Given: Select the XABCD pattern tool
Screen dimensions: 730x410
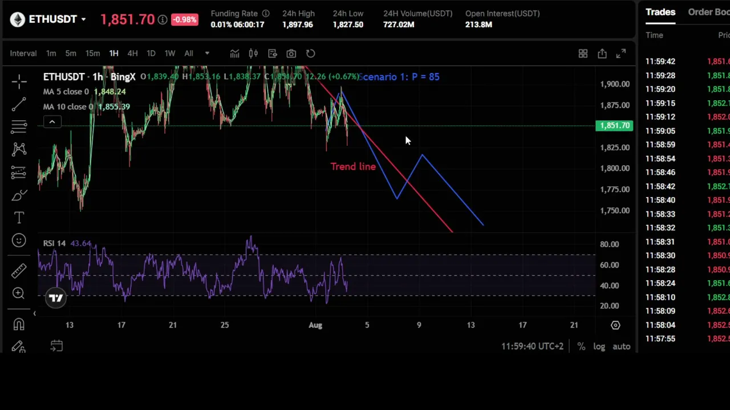Looking at the screenshot, I should click(19, 149).
